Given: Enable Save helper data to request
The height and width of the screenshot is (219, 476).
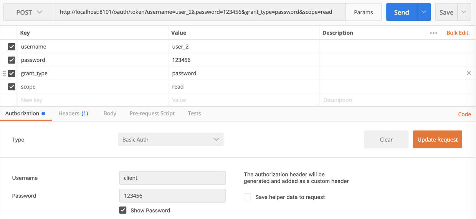Looking at the screenshot, I should [x=248, y=197].
